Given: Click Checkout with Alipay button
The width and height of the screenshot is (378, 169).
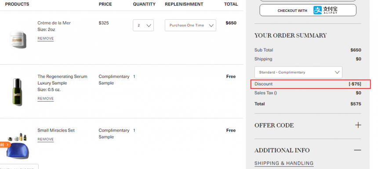Looking at the screenshot, I should pyautogui.click(x=308, y=10).
